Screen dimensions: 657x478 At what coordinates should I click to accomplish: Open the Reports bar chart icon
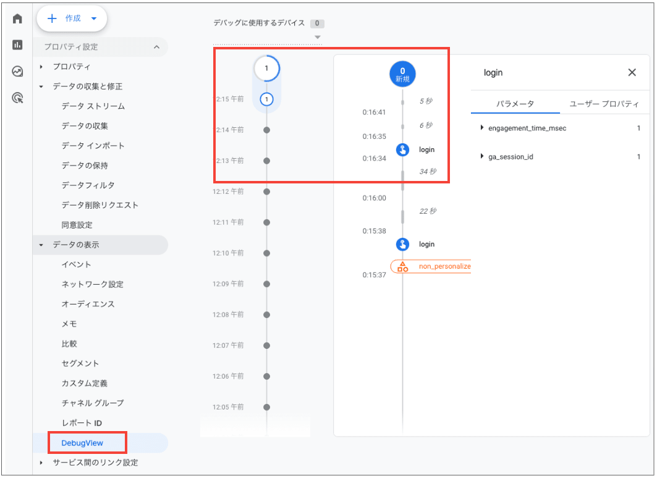point(17,45)
